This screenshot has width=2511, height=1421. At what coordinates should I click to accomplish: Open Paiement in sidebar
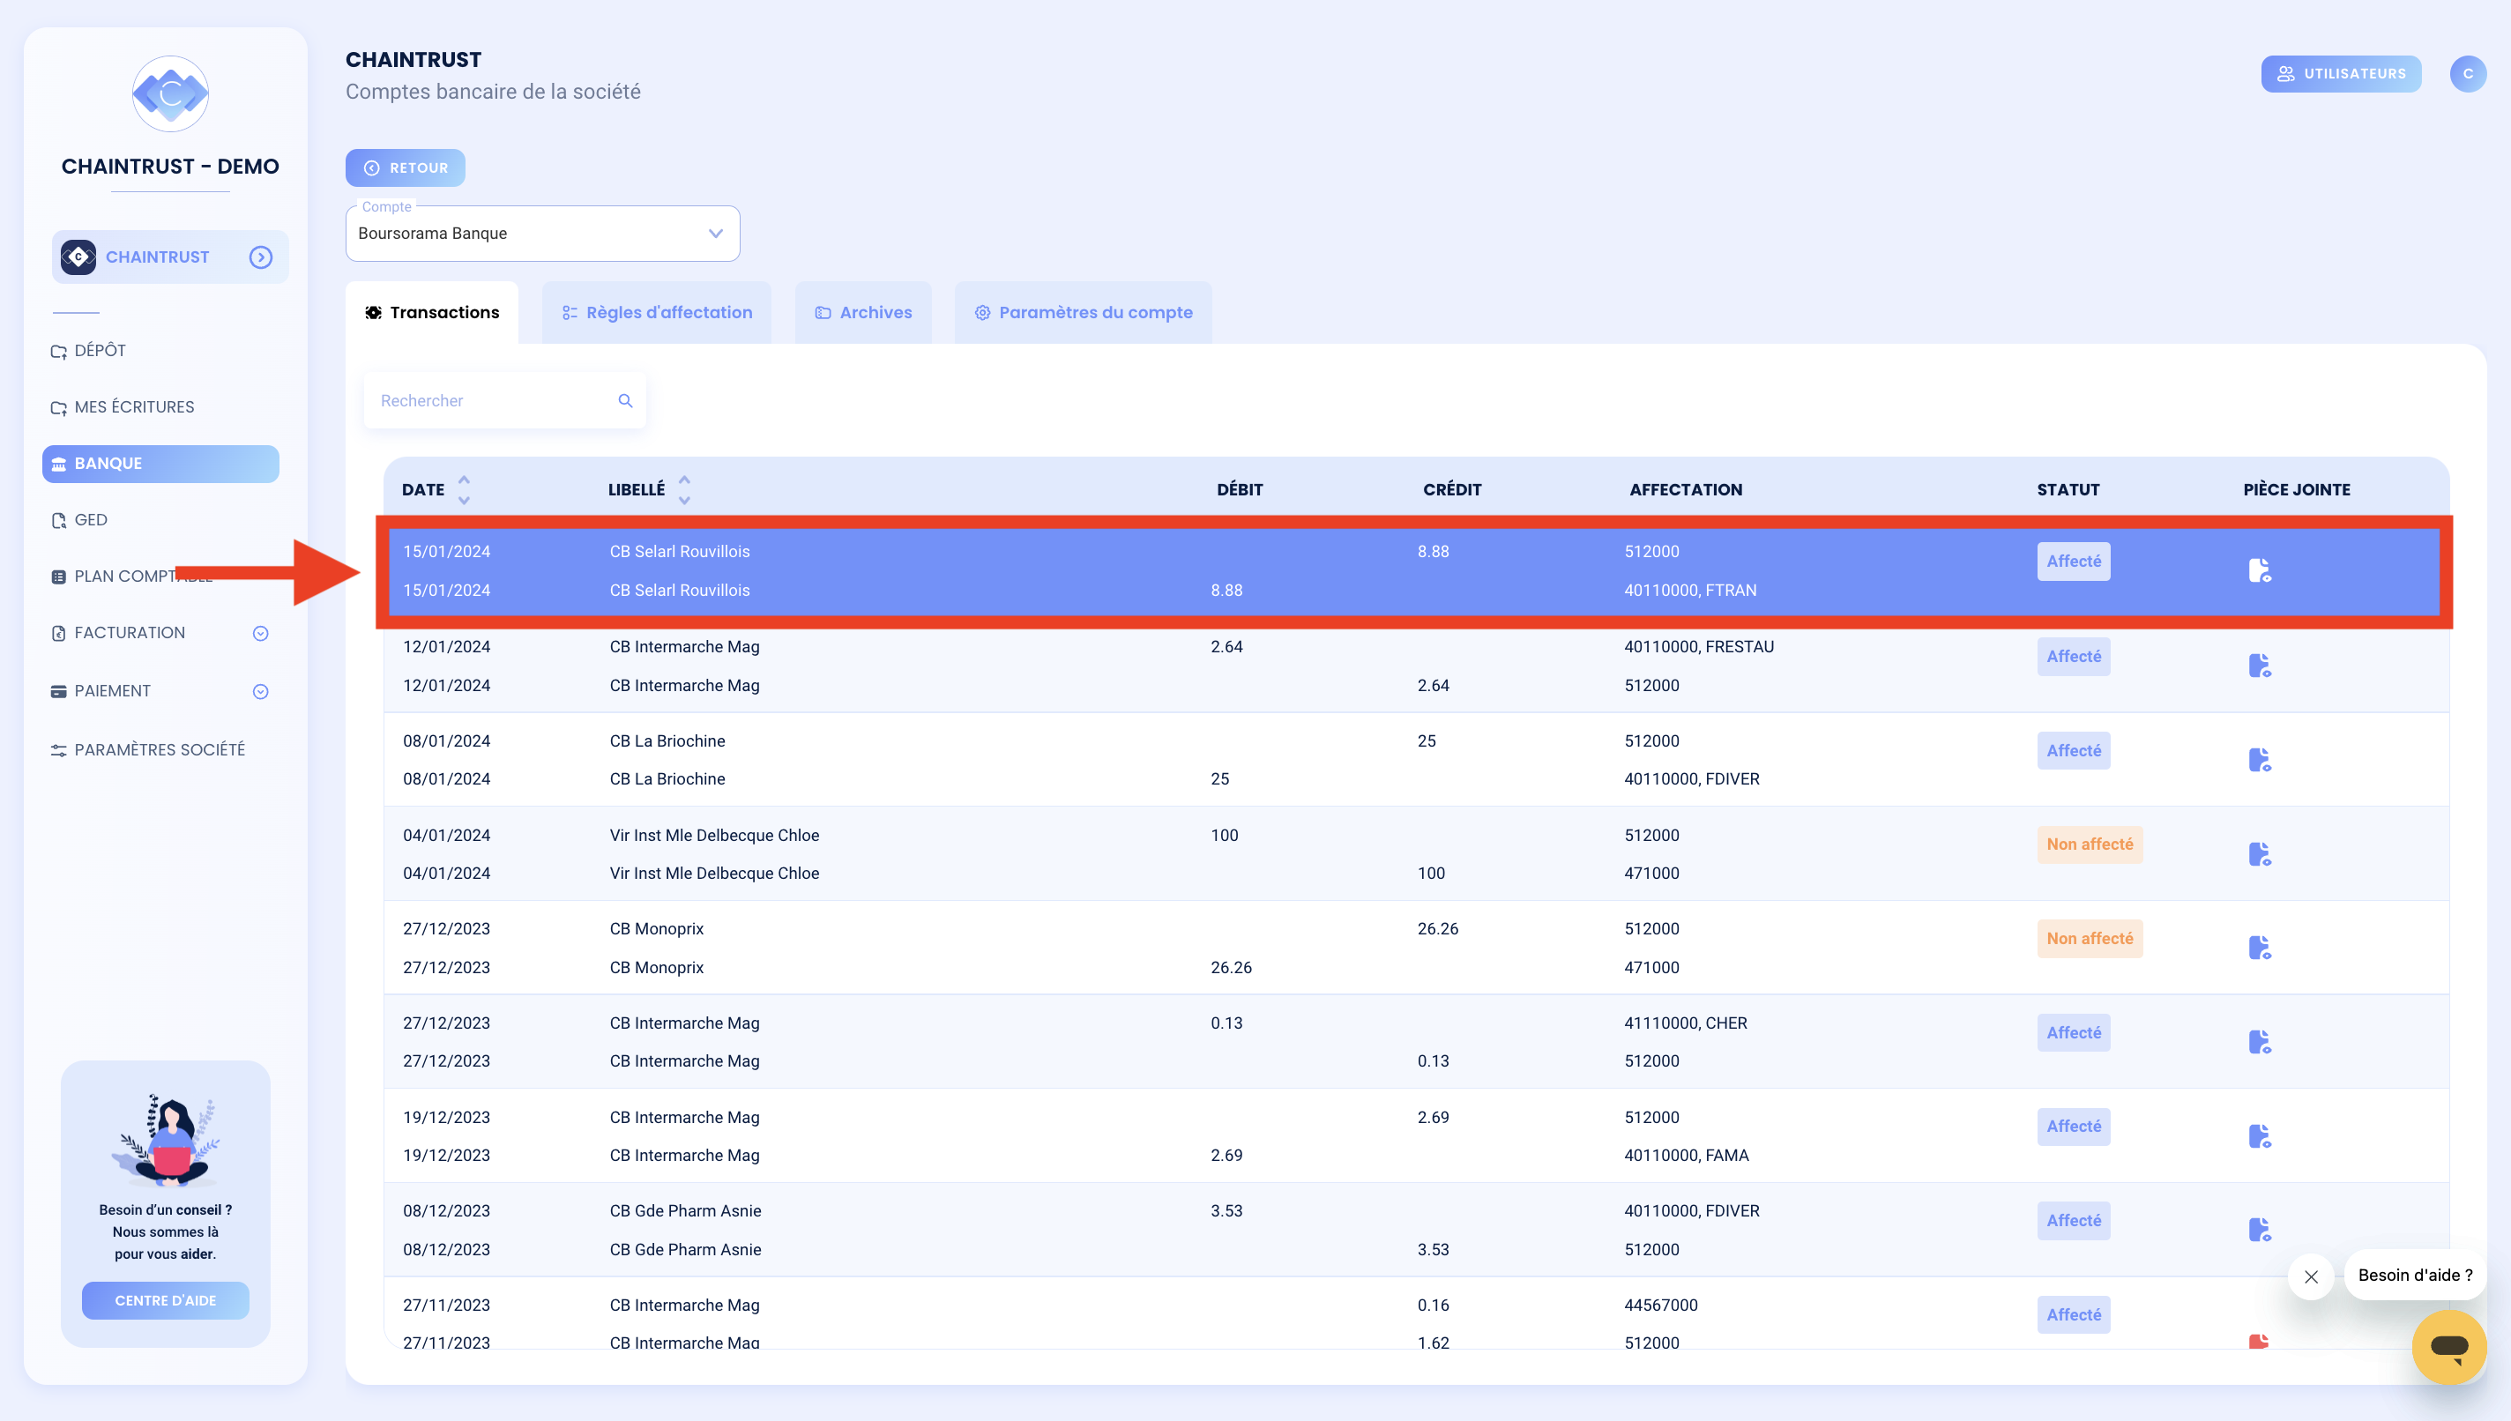(x=101, y=691)
